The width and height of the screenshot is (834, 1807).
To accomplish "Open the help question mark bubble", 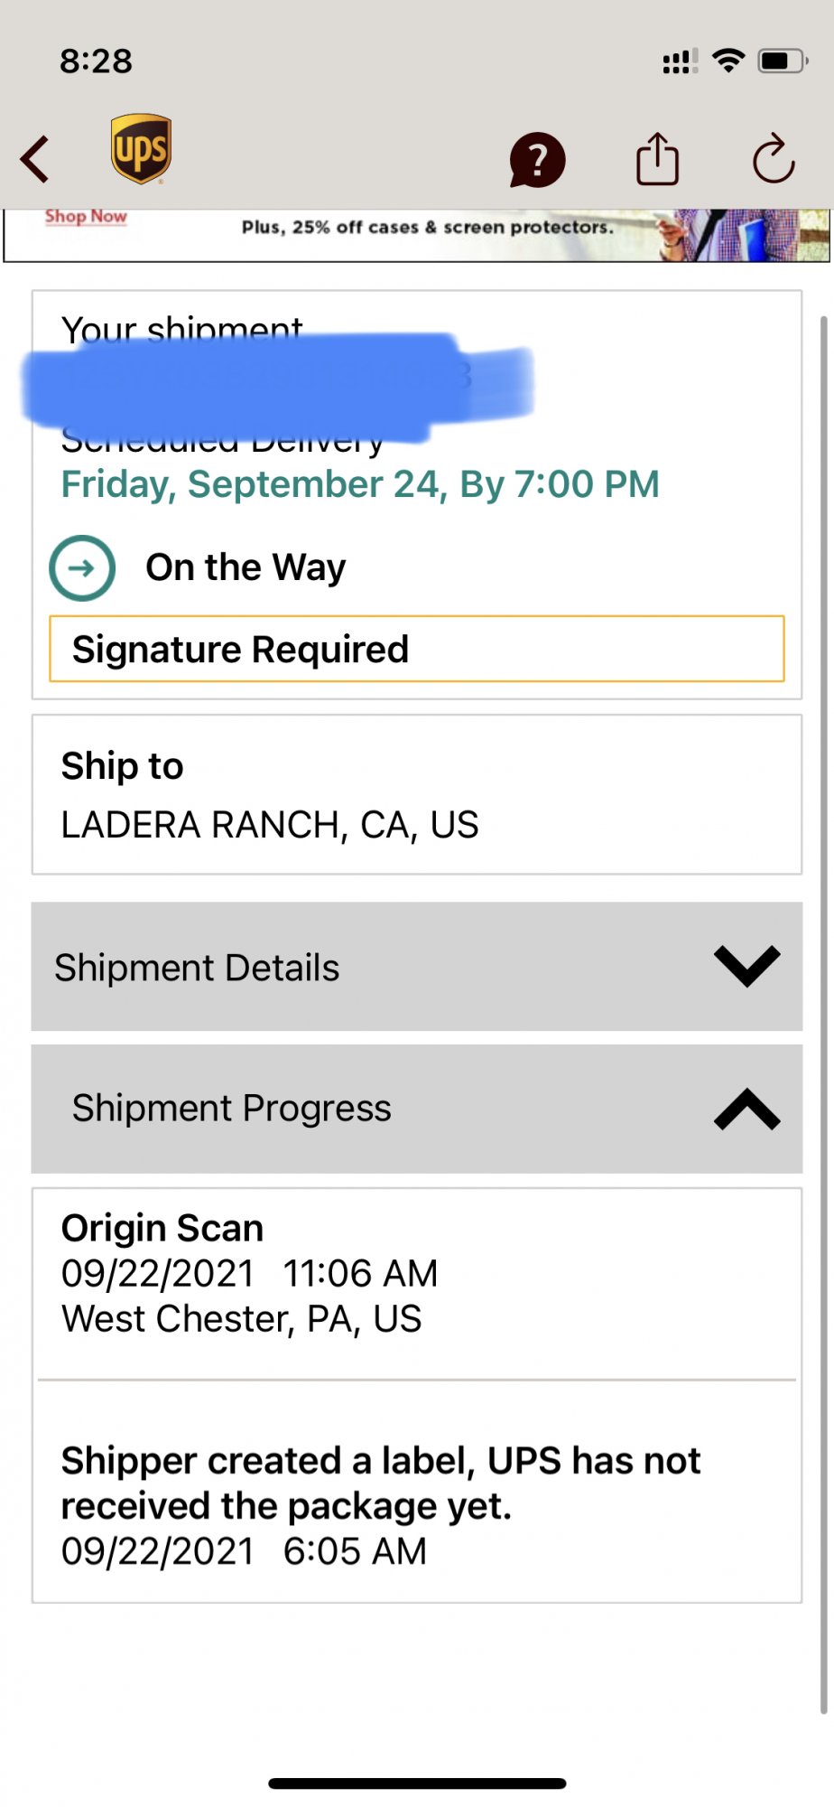I will point(537,161).
